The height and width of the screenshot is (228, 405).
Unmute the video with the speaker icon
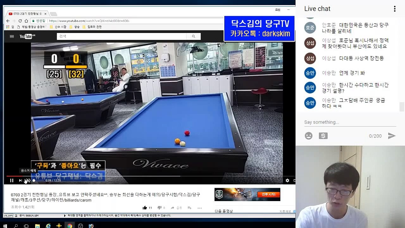coord(28,180)
